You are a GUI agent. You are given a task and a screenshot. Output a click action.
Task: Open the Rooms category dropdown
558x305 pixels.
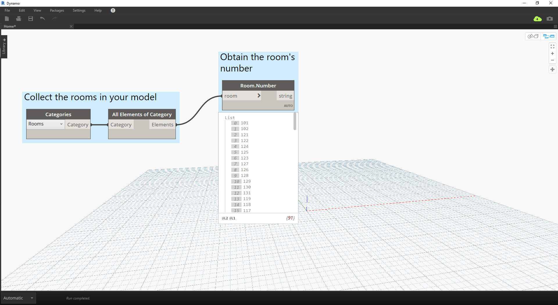(x=46, y=124)
